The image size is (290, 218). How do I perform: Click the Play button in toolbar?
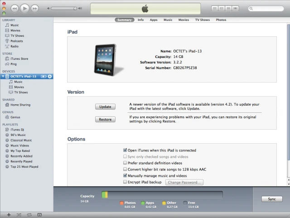(x=25, y=8)
